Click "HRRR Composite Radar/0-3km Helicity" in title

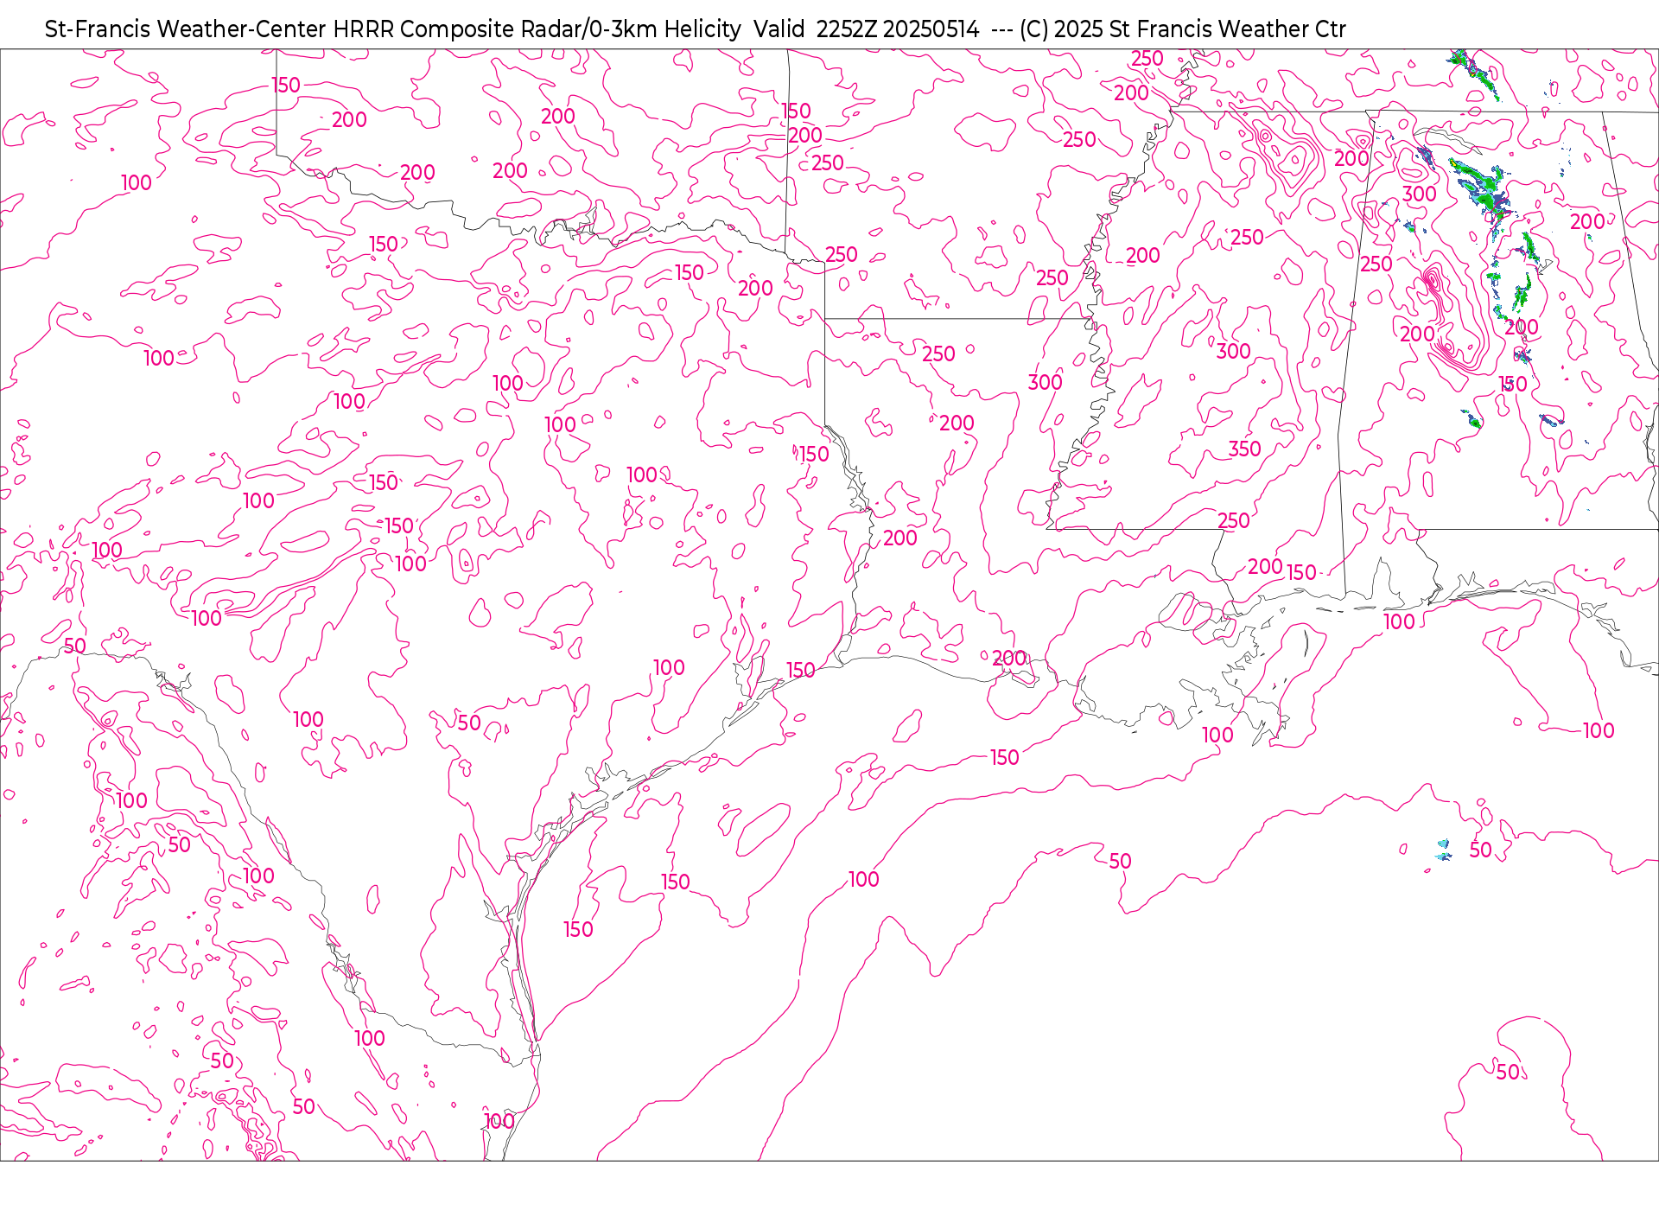(537, 29)
